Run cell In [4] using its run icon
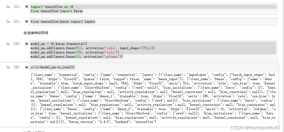Image resolution: width=284 pixels, height=132 pixels. coord(27,67)
